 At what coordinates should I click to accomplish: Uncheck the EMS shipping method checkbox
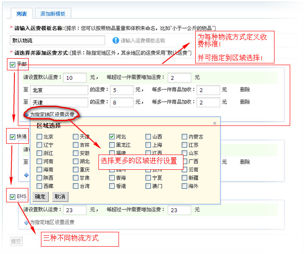tap(12, 197)
